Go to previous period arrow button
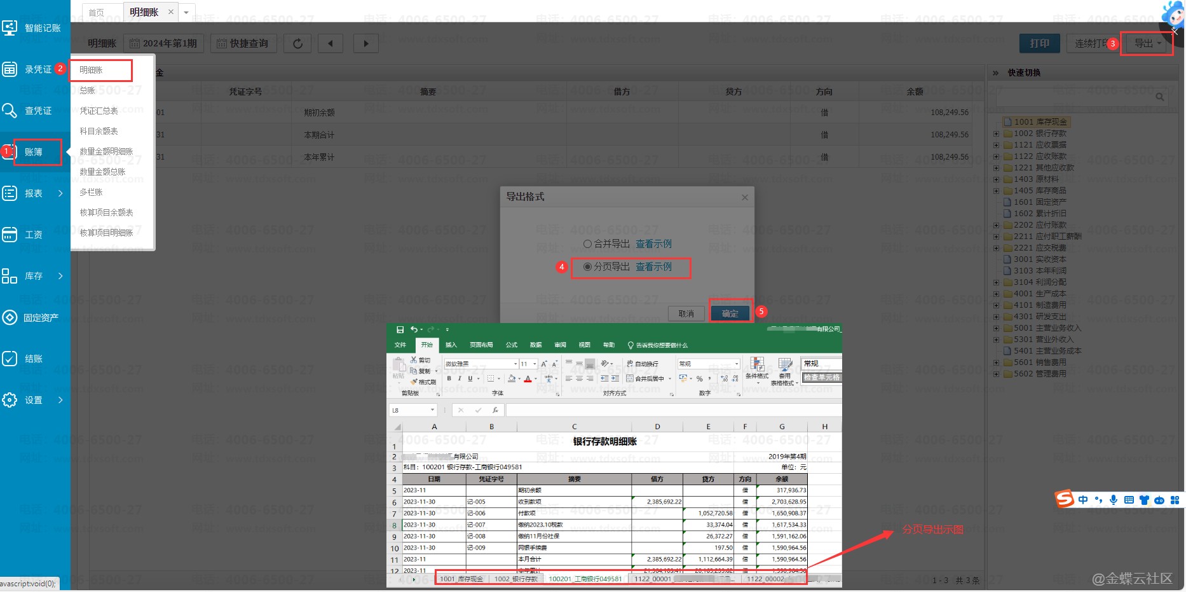 tap(330, 43)
